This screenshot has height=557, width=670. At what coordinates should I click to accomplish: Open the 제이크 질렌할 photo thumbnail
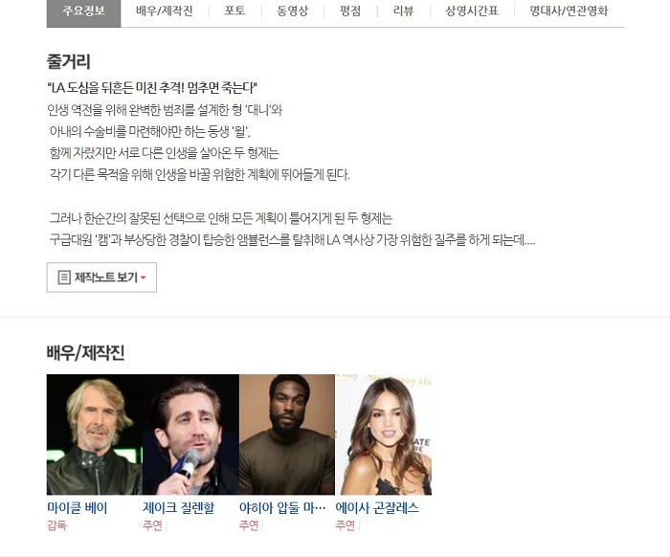(x=191, y=434)
